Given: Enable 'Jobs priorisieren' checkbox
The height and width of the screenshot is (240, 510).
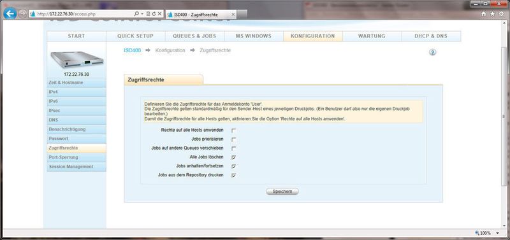Looking at the screenshot, I should [233, 139].
